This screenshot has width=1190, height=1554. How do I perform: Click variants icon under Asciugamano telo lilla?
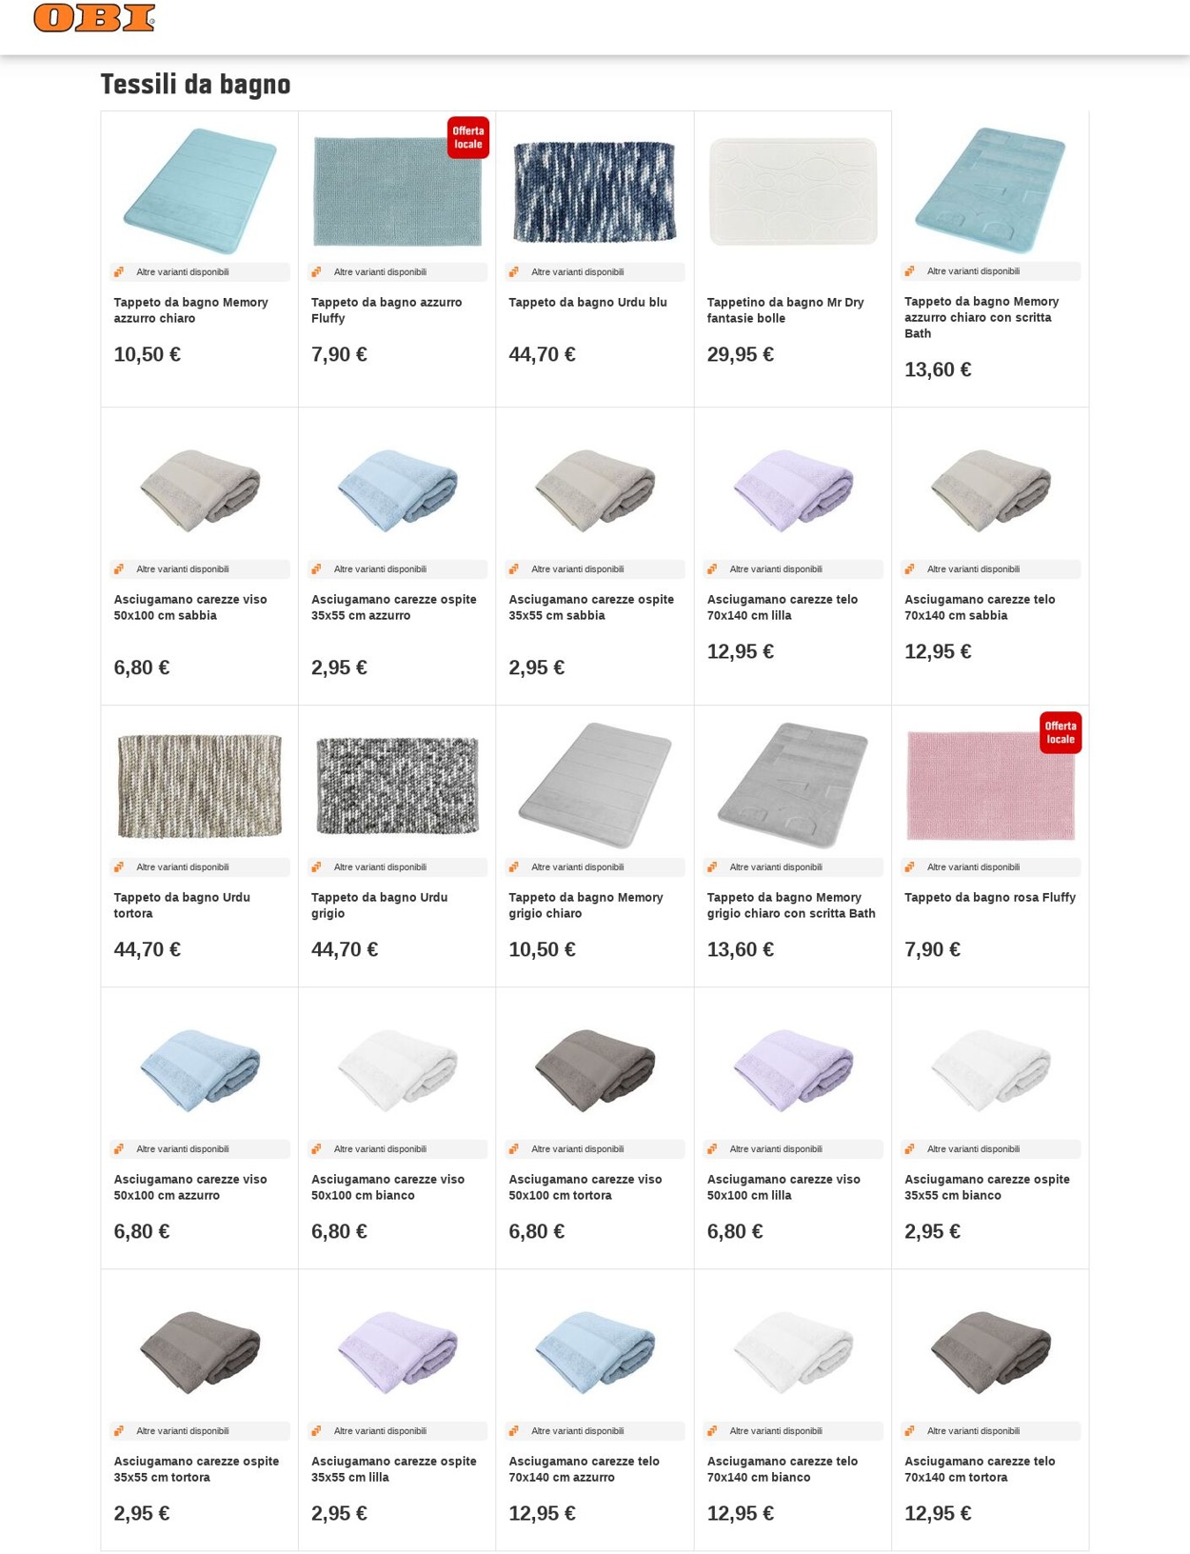pyautogui.click(x=712, y=569)
